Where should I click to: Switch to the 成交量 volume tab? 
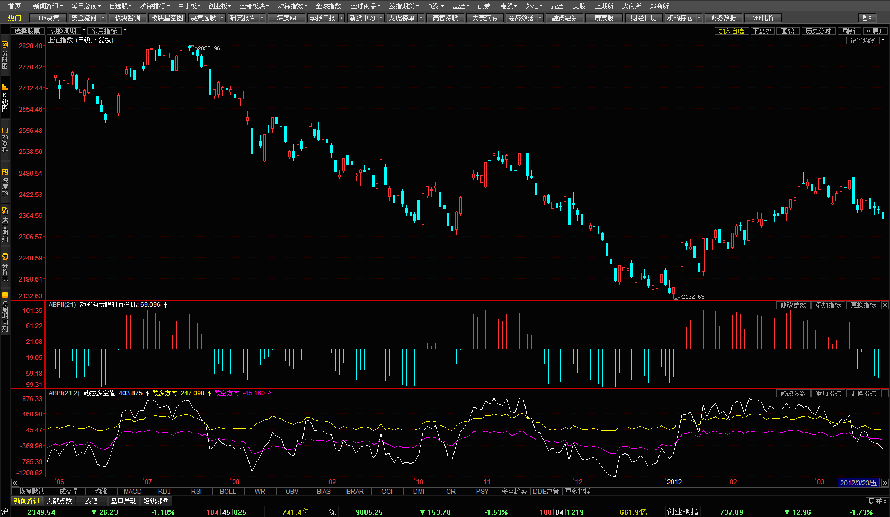69,492
